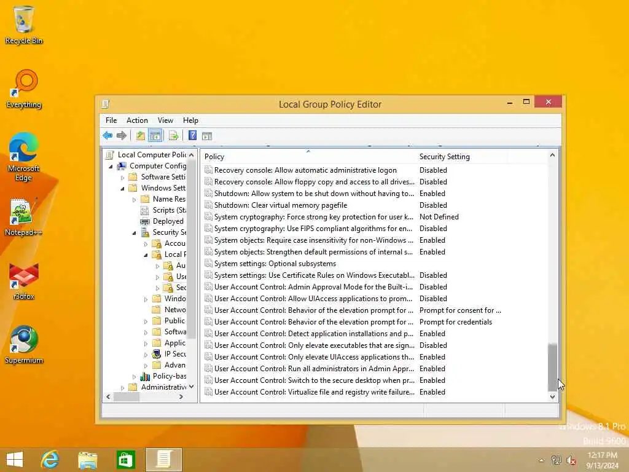
Task: Click the Group Policy Editor taskbar button
Action: (x=163, y=460)
